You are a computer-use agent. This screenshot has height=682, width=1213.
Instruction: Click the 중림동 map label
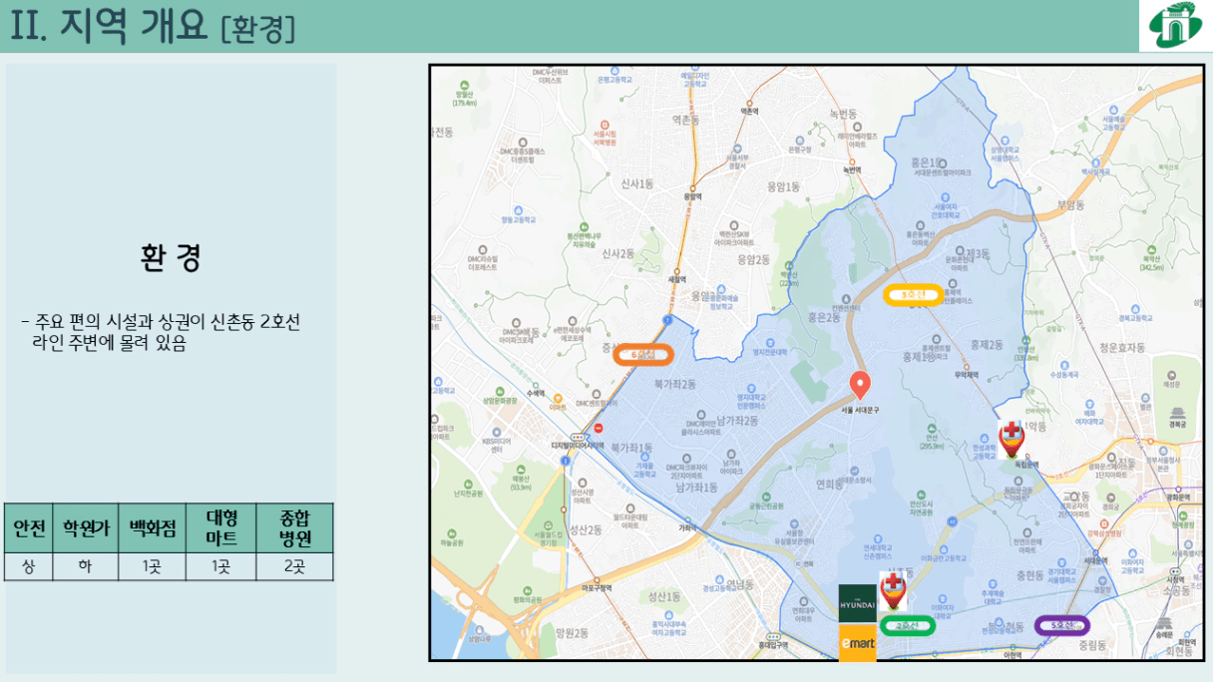pos(1092,645)
